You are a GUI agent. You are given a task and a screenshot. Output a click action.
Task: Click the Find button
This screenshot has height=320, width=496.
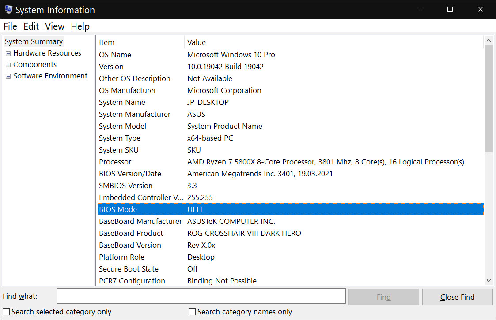pyautogui.click(x=384, y=297)
